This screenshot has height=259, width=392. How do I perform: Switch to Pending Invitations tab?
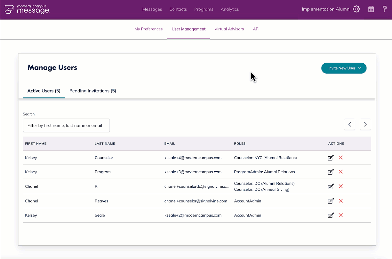(x=92, y=91)
